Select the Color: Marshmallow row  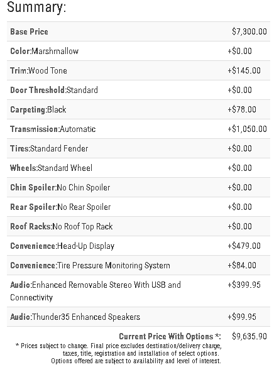138,51
